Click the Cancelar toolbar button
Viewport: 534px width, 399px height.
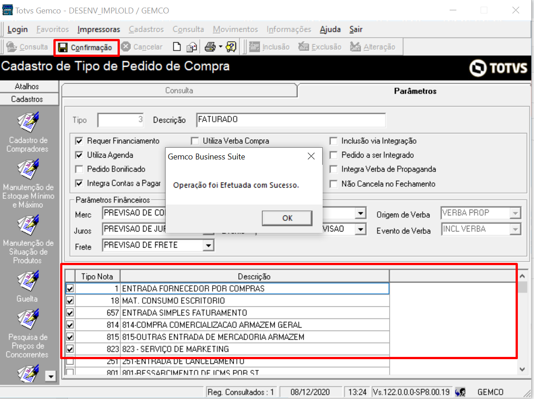pos(142,47)
